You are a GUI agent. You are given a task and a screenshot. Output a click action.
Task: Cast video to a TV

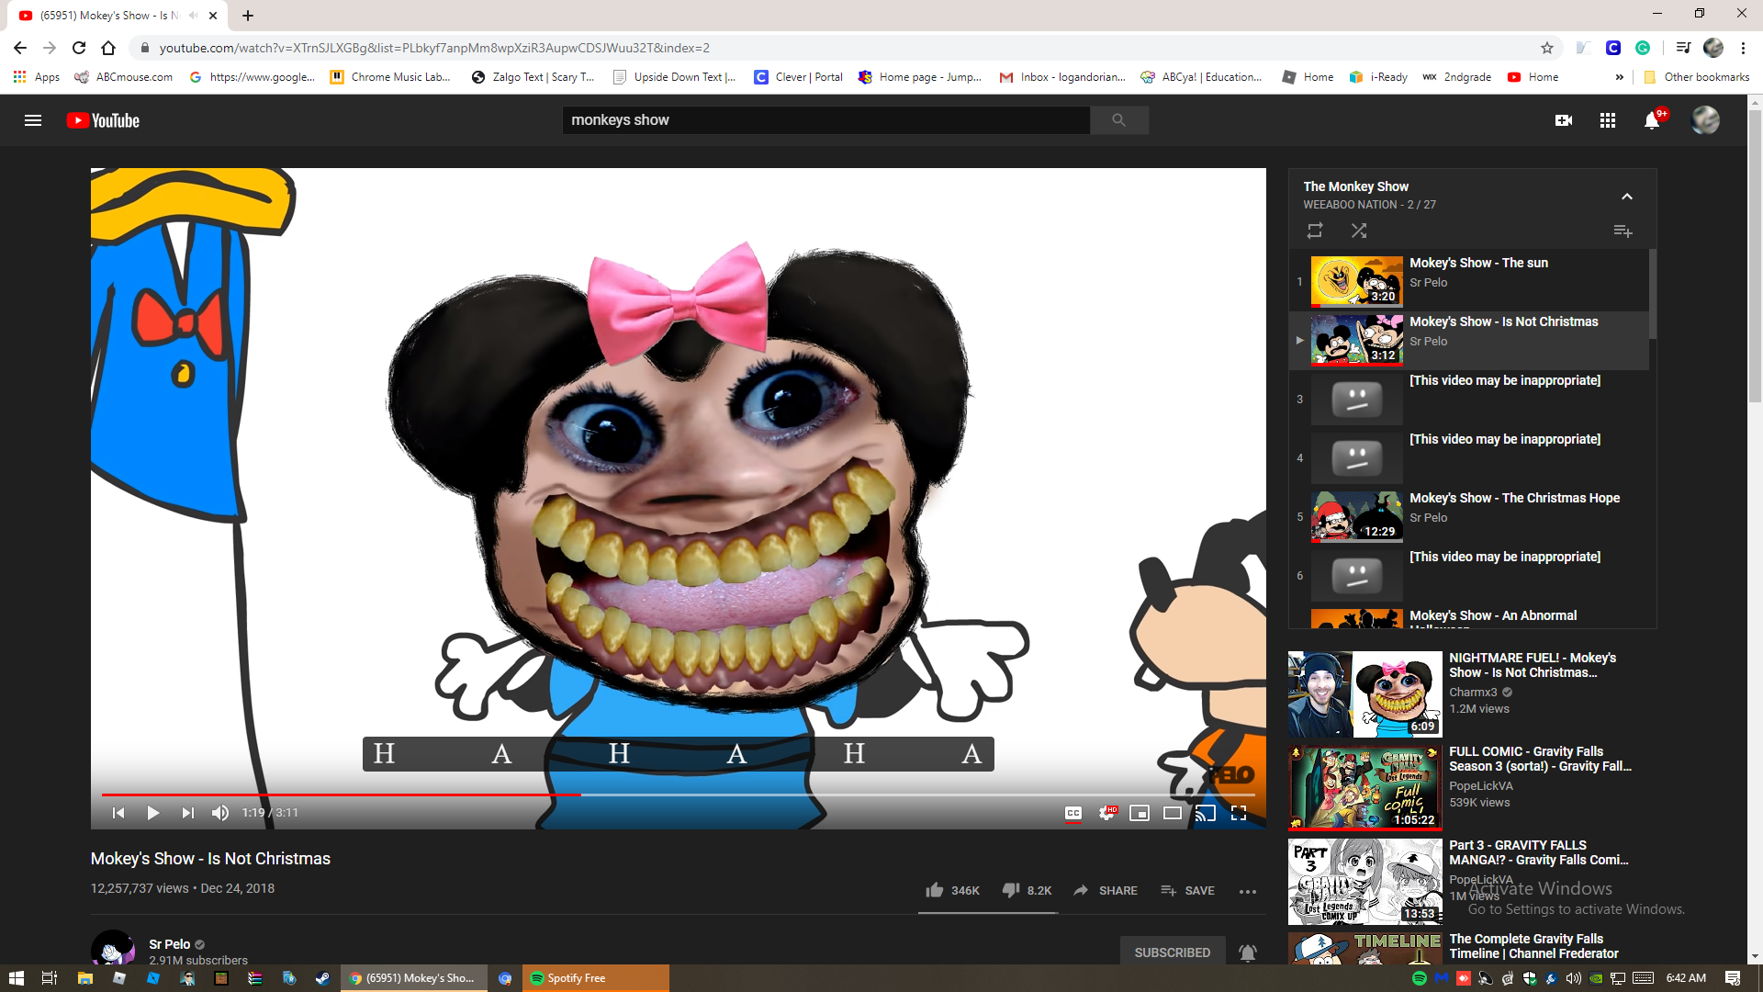1206,813
